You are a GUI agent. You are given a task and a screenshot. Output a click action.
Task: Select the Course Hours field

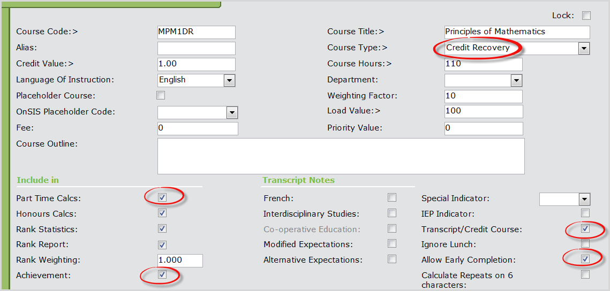pos(483,64)
